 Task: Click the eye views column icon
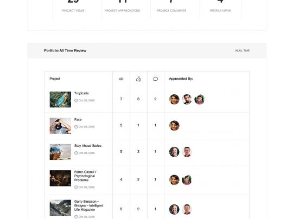121,79
